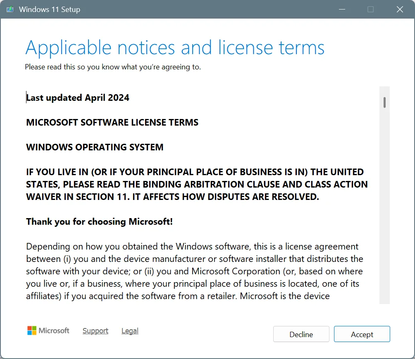Click 'Applicable notices and license terms' title

tap(175, 48)
